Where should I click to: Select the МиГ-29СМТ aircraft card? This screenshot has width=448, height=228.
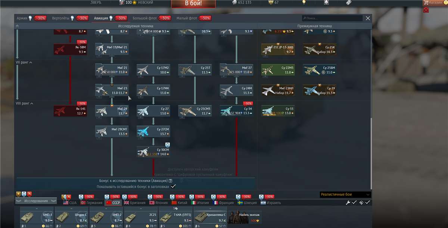pos(112,131)
